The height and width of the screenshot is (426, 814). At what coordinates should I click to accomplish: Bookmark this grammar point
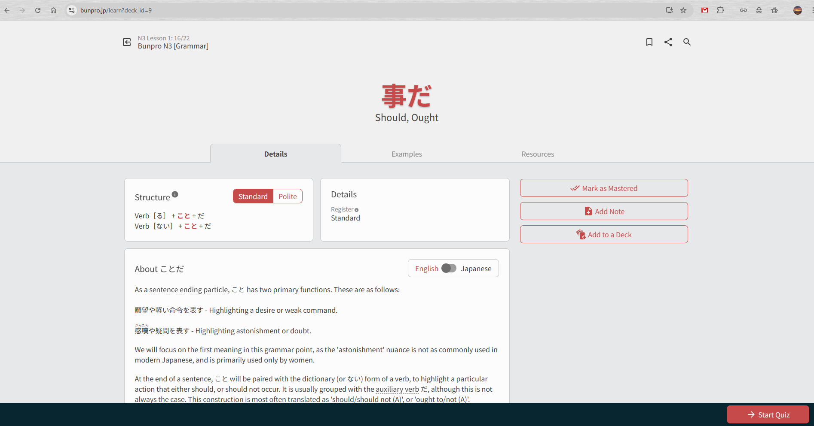[649, 42]
